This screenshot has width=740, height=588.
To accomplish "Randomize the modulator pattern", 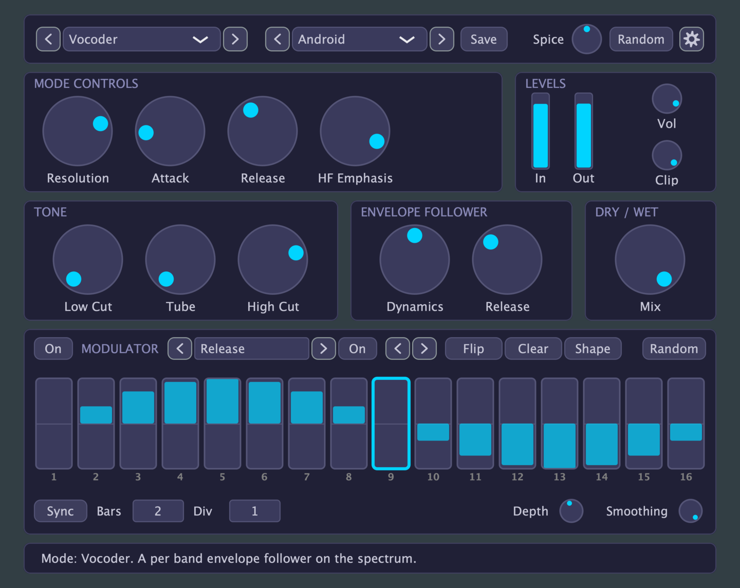I will [x=674, y=348].
